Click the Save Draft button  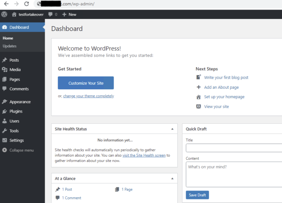click(x=197, y=195)
